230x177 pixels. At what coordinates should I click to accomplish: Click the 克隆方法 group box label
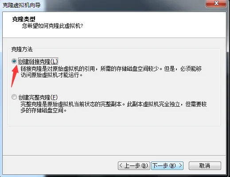click(22, 49)
